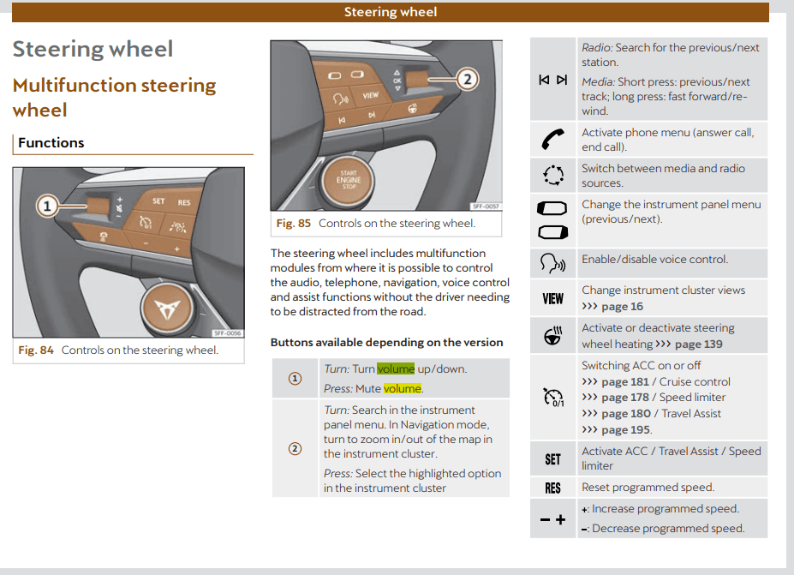The width and height of the screenshot is (794, 575).
Task: Click the minus plus speed icon
Action: point(552,519)
